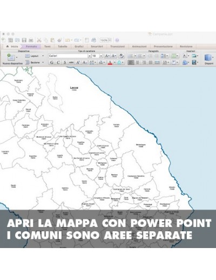216x280 pixels.
Task: Open the Animazioni tab
Action: click(139, 47)
